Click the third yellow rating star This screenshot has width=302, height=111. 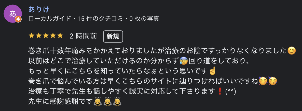[46, 36]
